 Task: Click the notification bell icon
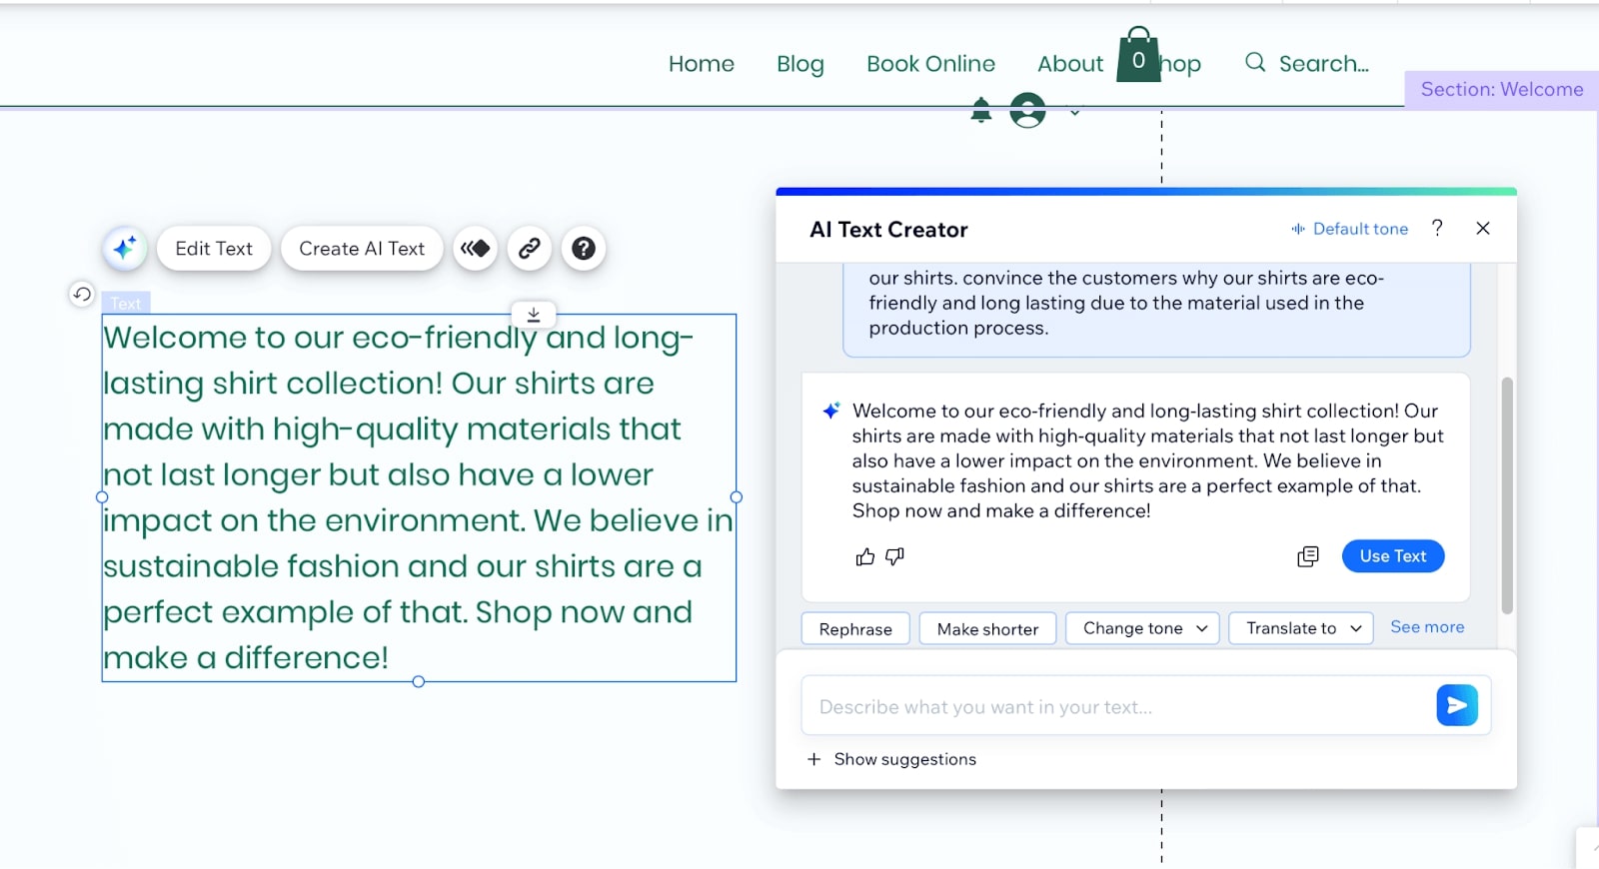[x=981, y=110]
